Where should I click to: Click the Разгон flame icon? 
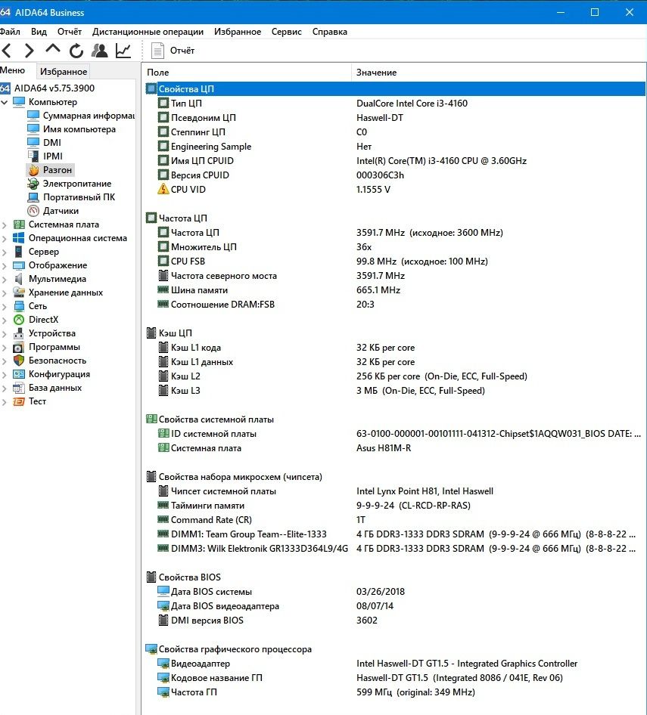[33, 170]
